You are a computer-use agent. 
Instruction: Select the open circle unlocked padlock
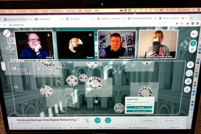pyautogui.click(x=193, y=43)
